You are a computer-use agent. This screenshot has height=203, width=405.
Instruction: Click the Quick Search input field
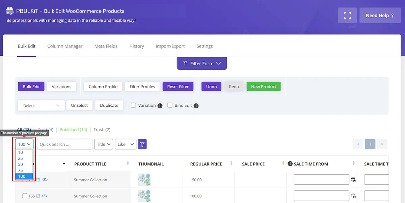tap(64, 144)
